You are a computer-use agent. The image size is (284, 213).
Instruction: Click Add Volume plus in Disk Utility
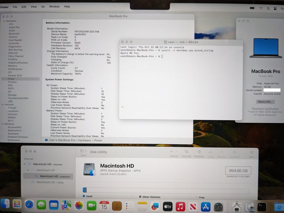click(x=171, y=152)
